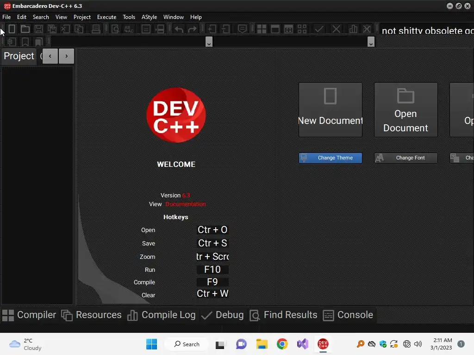This screenshot has width=474, height=355.
Task: Click the Open Document tile
Action: [x=405, y=110]
